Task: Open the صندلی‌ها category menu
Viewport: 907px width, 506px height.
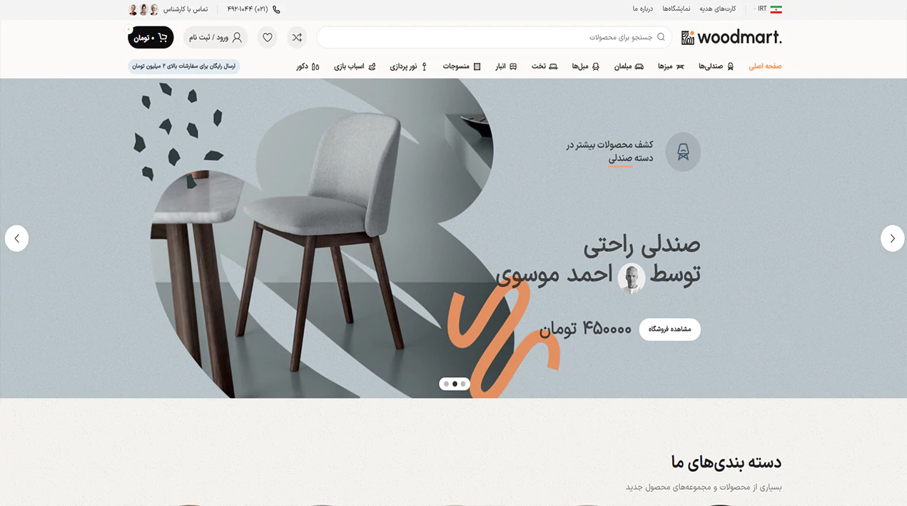Action: (x=716, y=66)
